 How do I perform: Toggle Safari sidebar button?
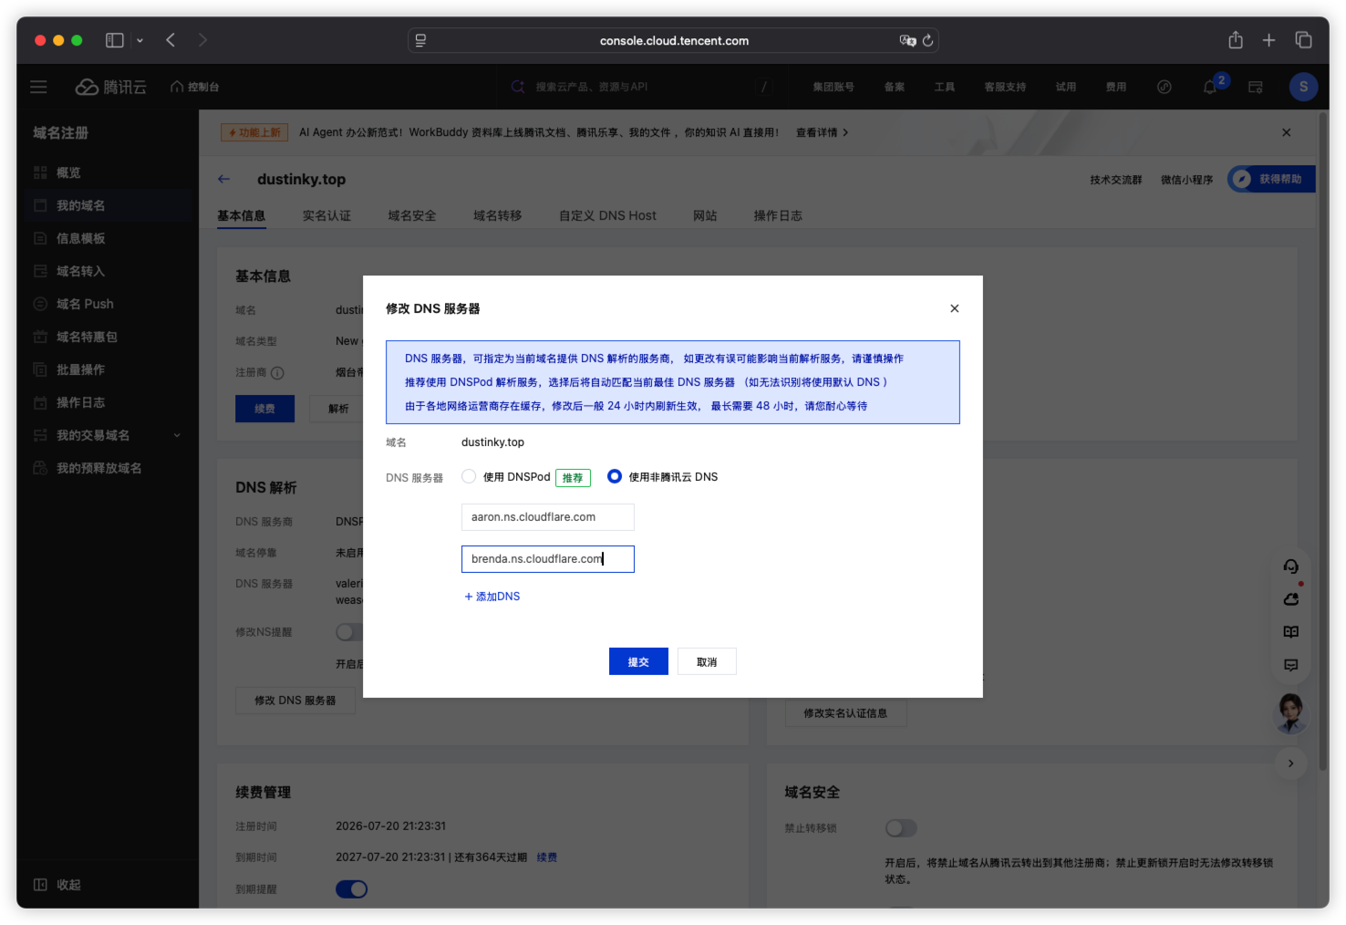115,40
